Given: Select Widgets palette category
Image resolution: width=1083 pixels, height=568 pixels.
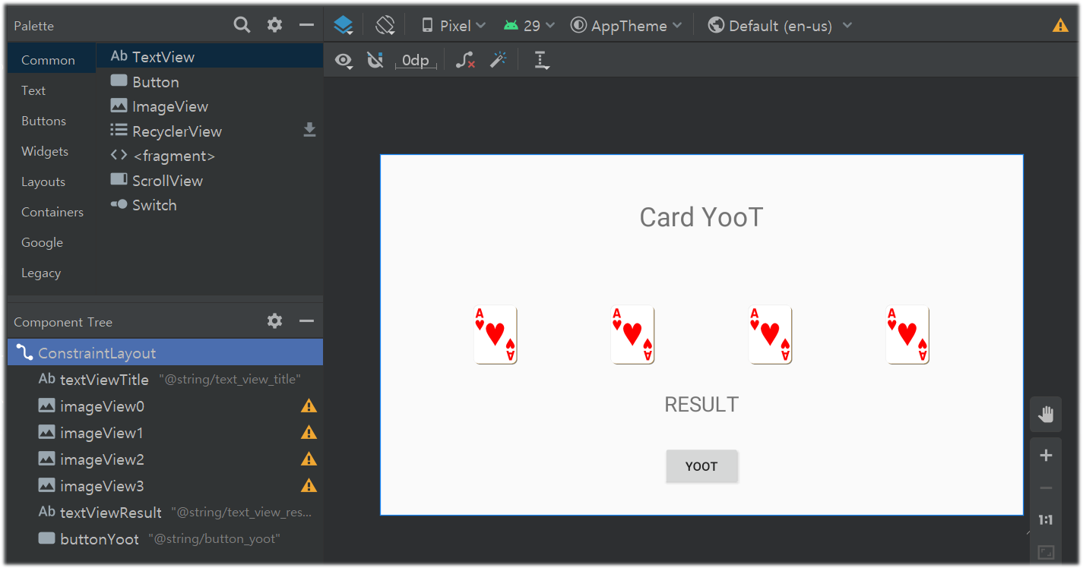Looking at the screenshot, I should point(52,151).
